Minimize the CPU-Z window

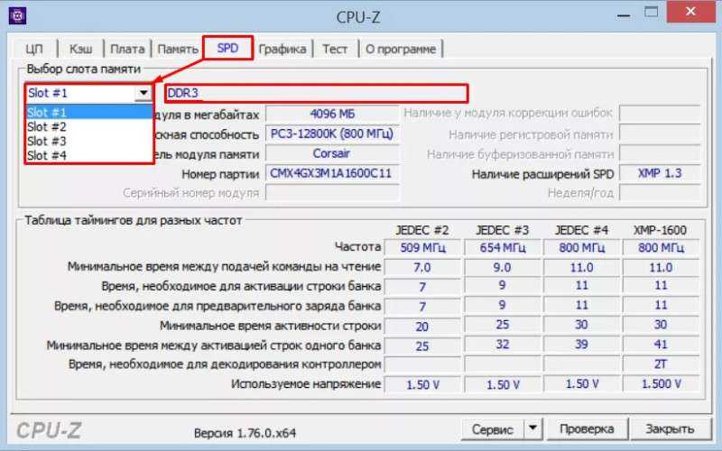[624, 15]
